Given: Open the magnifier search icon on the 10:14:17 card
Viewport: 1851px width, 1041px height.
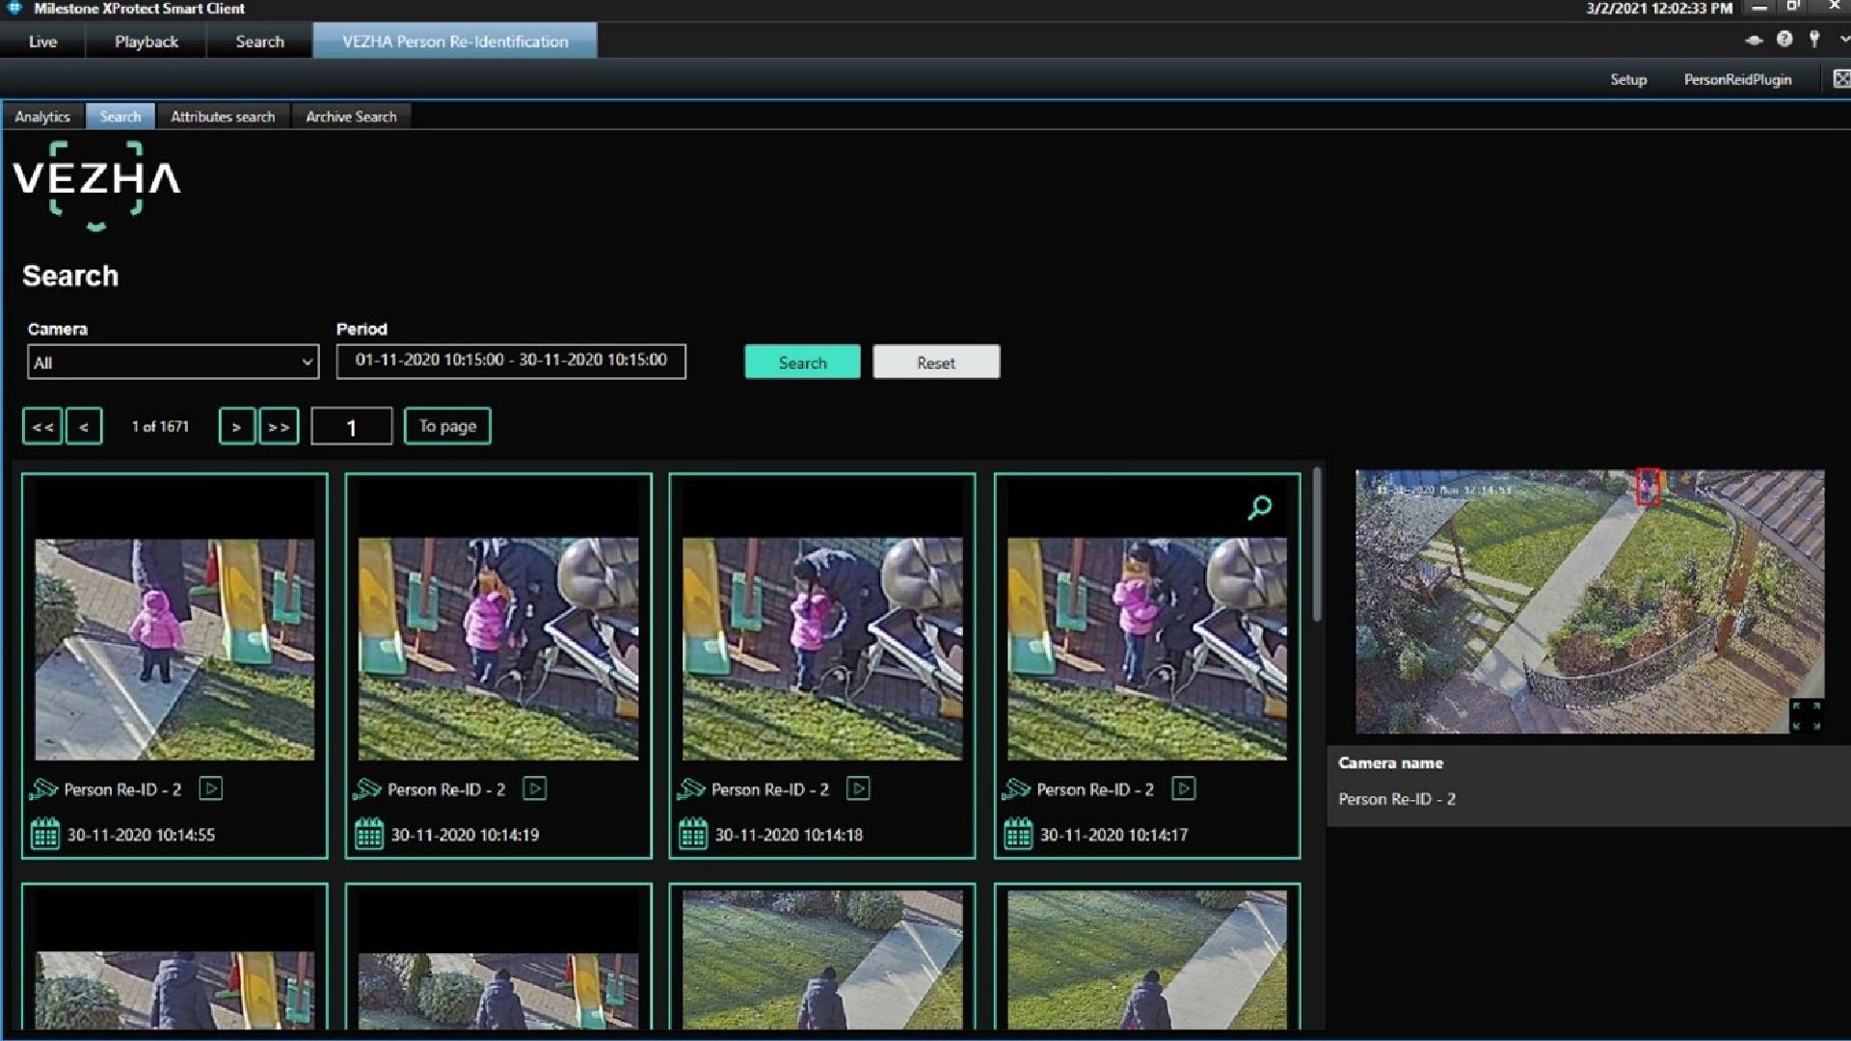Looking at the screenshot, I should pos(1260,507).
